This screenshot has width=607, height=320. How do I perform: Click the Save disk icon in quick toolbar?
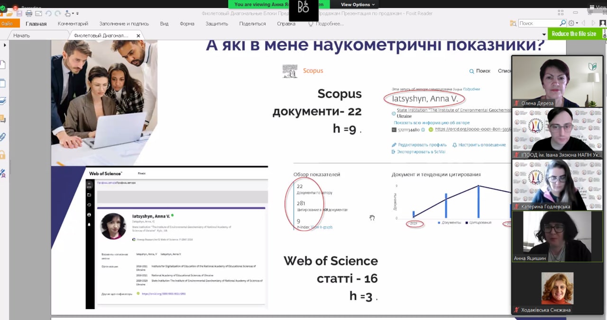[19, 13]
